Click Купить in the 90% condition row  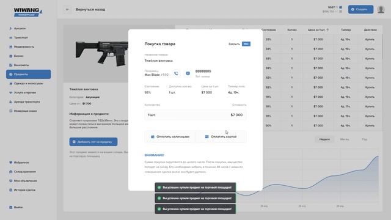point(370,125)
